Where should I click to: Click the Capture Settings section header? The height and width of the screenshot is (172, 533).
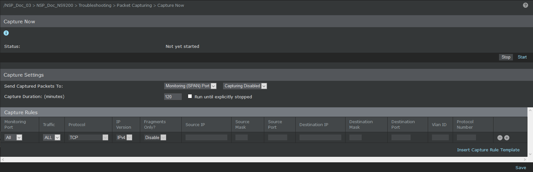click(x=266, y=75)
